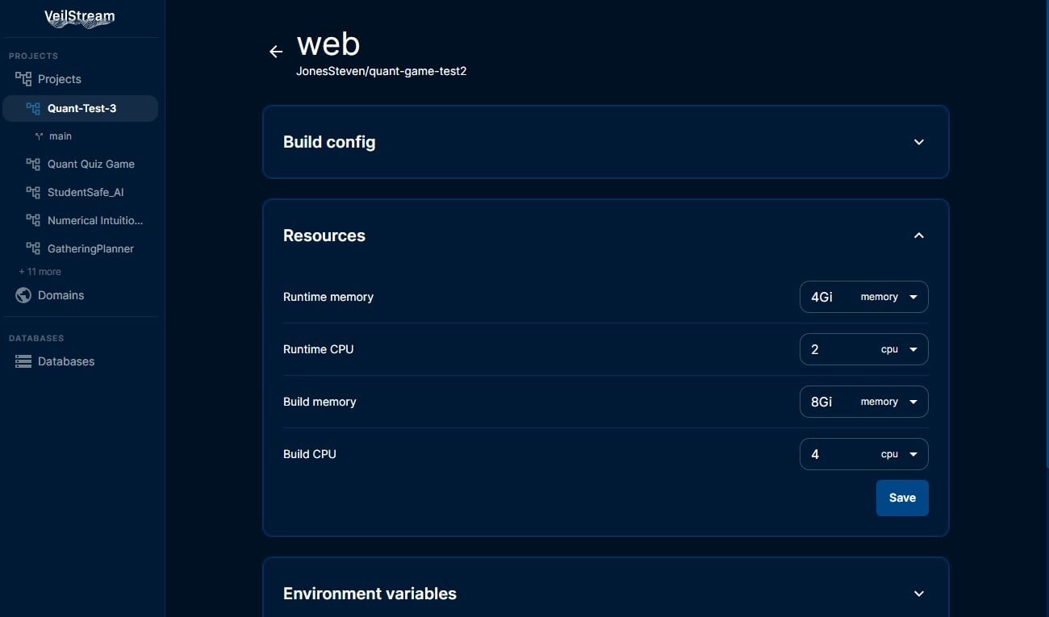Click the Projects node-tree icon in sidebar
1049x617 pixels.
pyautogui.click(x=23, y=77)
